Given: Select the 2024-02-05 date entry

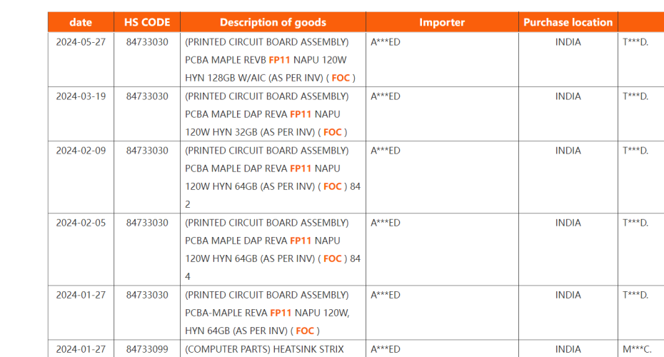Looking at the screenshot, I should pyautogui.click(x=81, y=223).
